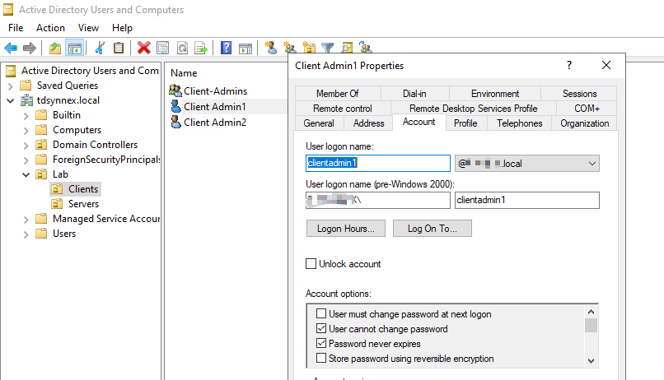Select Client Admin1 in the list
The image size is (664, 380).
[215, 107]
